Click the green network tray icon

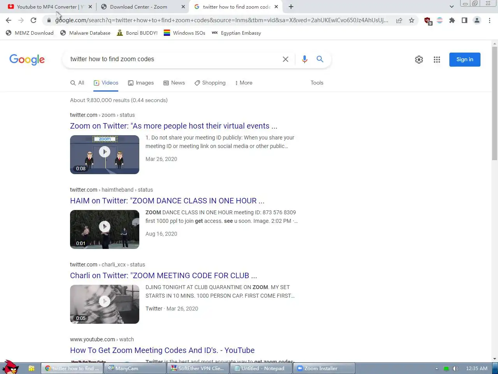pyautogui.click(x=446, y=369)
